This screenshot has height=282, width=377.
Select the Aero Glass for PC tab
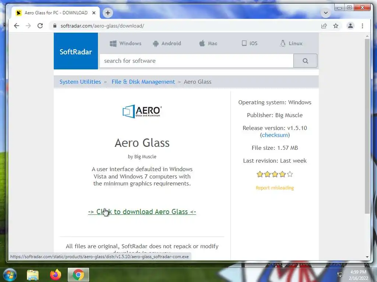point(56,13)
